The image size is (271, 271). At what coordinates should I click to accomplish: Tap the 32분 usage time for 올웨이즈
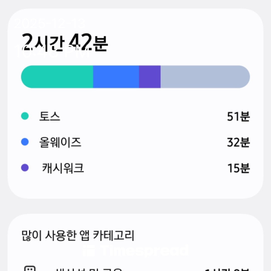(x=238, y=143)
